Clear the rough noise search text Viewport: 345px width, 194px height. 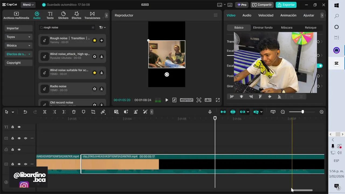93,27
